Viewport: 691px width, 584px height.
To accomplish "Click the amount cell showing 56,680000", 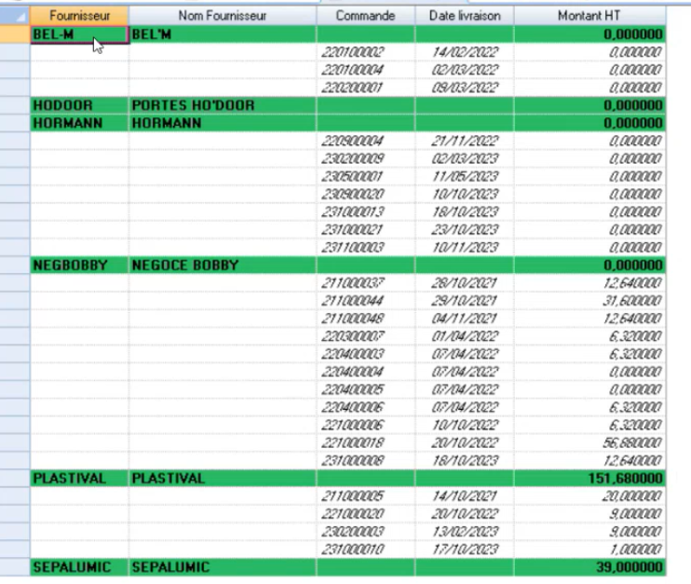I will click(630, 442).
